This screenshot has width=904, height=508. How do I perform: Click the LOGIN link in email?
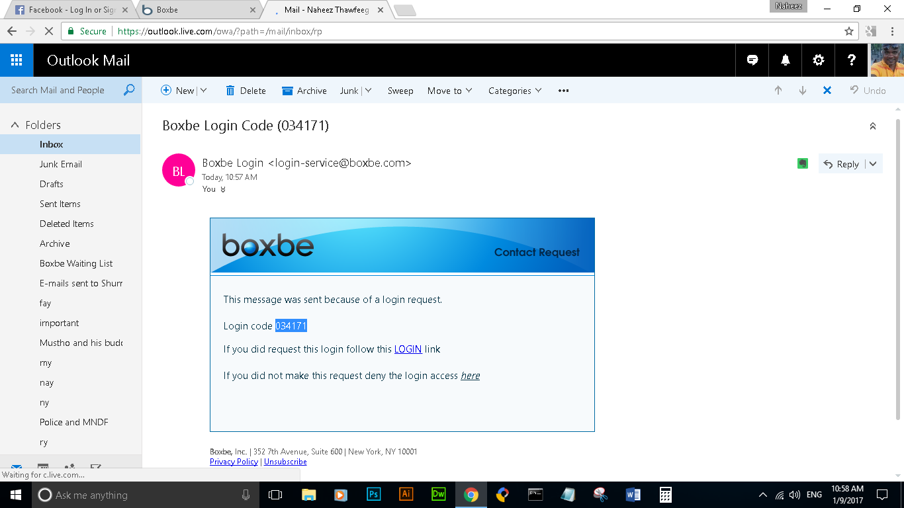point(408,349)
